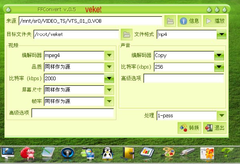Click video 品质 同样作为源 text field
Image resolution: width=240 pixels, height=164 pixels.
click(x=74, y=67)
